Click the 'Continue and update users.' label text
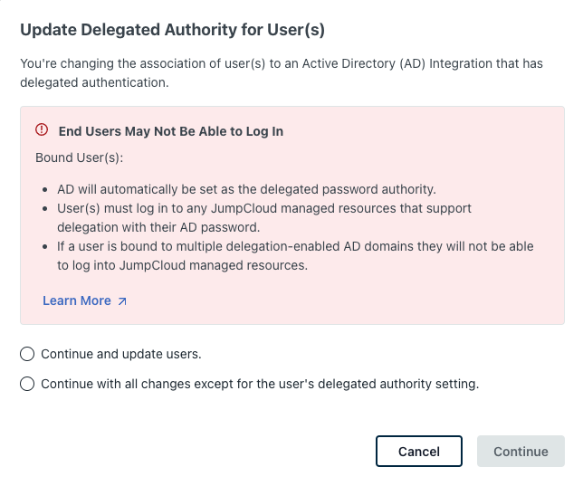The width and height of the screenshot is (583, 486). click(121, 354)
